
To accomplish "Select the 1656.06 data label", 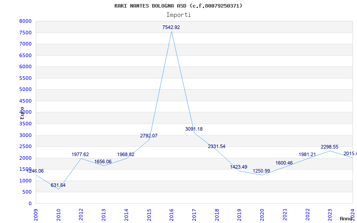I will click(103, 161).
